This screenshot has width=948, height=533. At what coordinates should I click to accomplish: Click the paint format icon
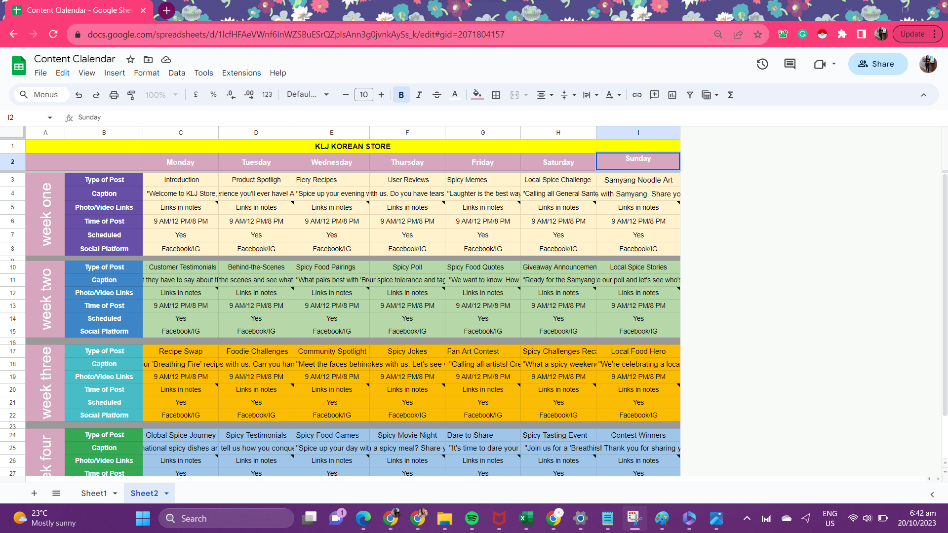[131, 95]
